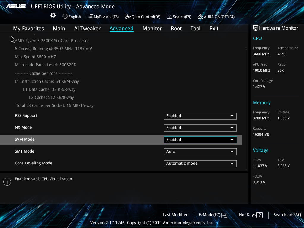
Task: Click the MyFavorite list icon
Action: (x=90, y=17)
